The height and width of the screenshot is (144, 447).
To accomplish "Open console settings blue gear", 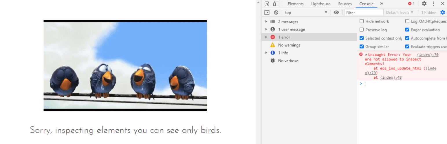I will pyautogui.click(x=442, y=12).
